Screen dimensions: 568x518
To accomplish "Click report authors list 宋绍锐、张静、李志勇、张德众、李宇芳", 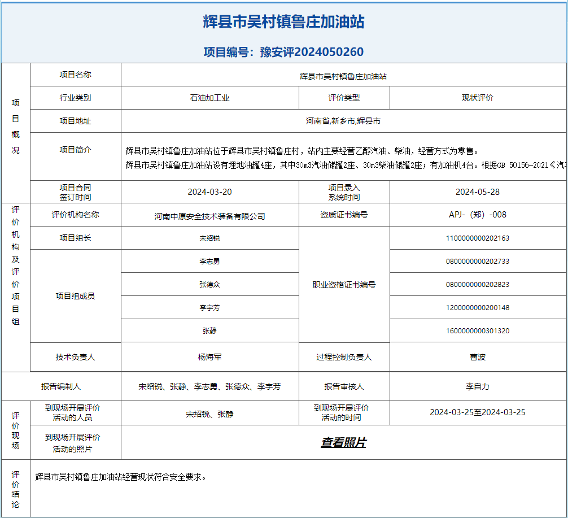I will [x=209, y=387].
